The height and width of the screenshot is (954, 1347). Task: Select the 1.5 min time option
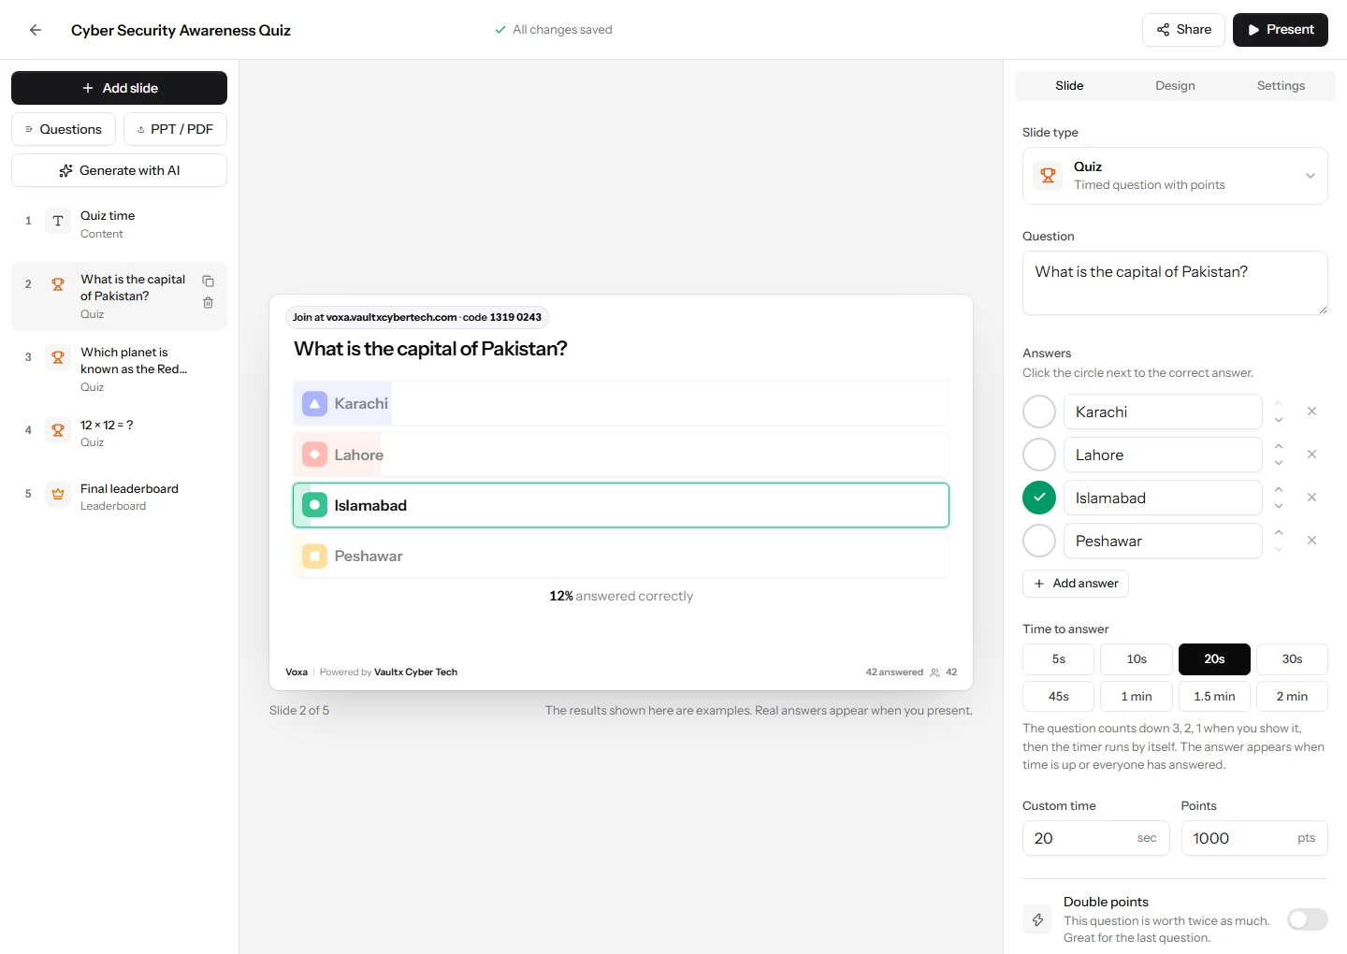click(x=1214, y=697)
